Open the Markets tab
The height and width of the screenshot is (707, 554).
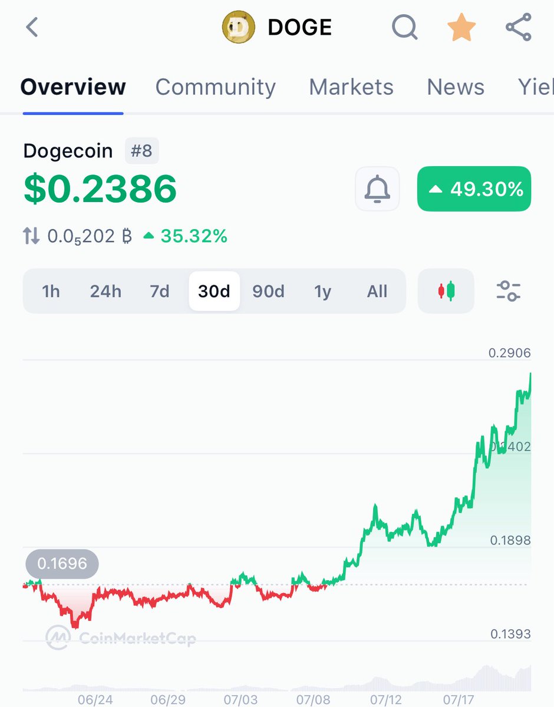click(x=351, y=87)
